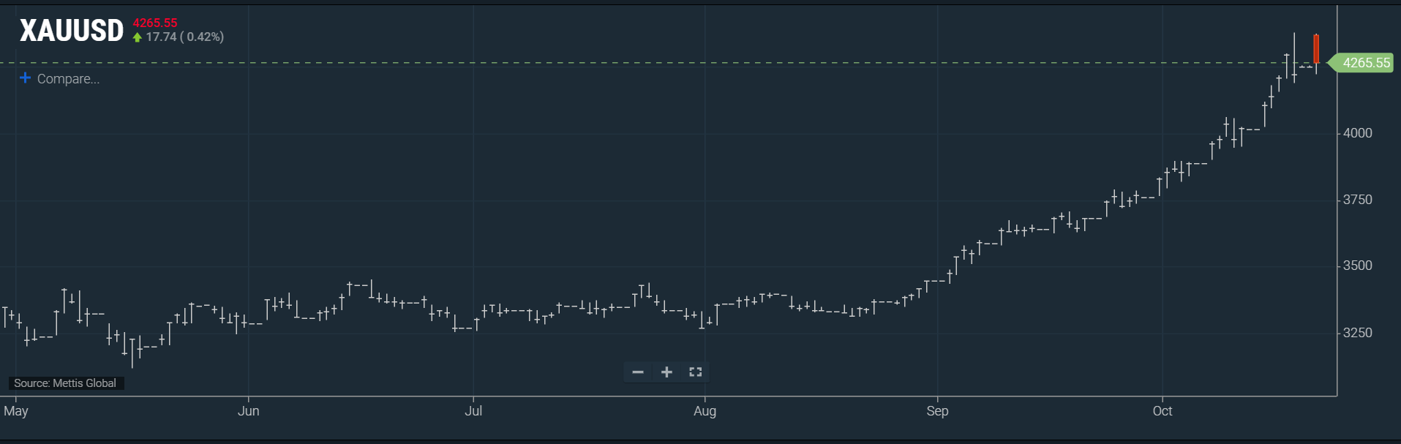Zoom out the chart with the minus button

[x=638, y=372]
